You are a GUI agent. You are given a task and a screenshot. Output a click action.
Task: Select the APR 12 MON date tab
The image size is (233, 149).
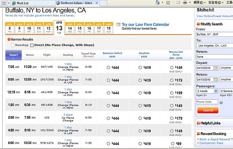tap(49, 28)
